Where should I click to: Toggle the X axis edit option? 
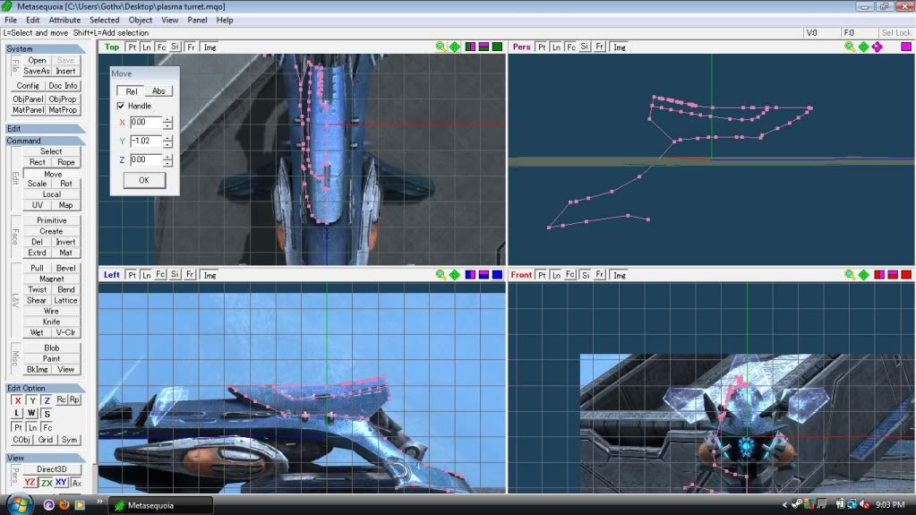18,400
